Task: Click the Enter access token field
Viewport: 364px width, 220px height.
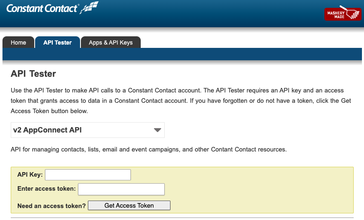Action: coord(121,189)
